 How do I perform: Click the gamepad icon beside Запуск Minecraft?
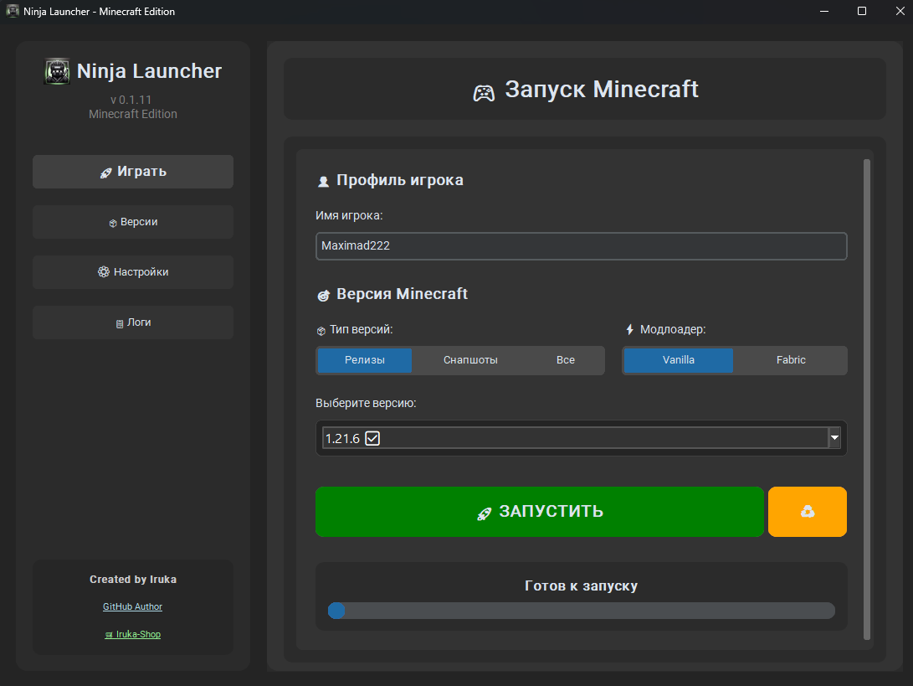[x=484, y=93]
